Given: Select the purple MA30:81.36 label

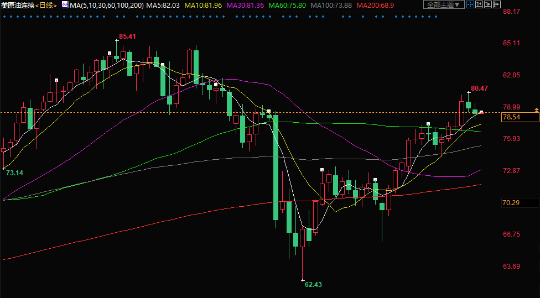Looking at the screenshot, I should (x=245, y=5).
